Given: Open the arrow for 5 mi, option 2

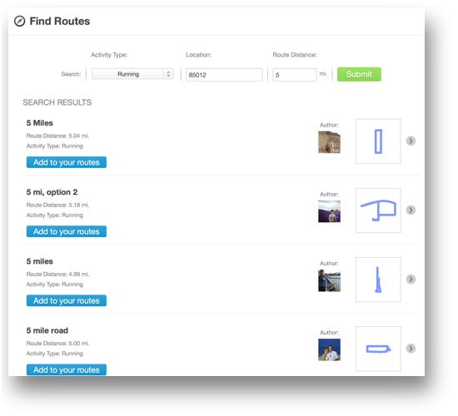Looking at the screenshot, I should [x=411, y=210].
